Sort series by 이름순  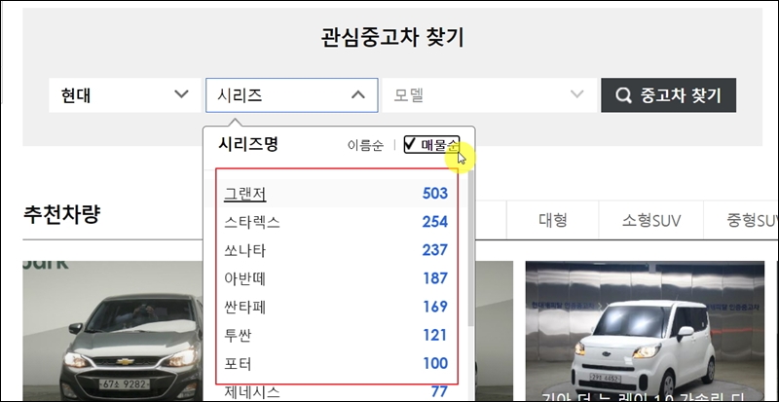[365, 145]
